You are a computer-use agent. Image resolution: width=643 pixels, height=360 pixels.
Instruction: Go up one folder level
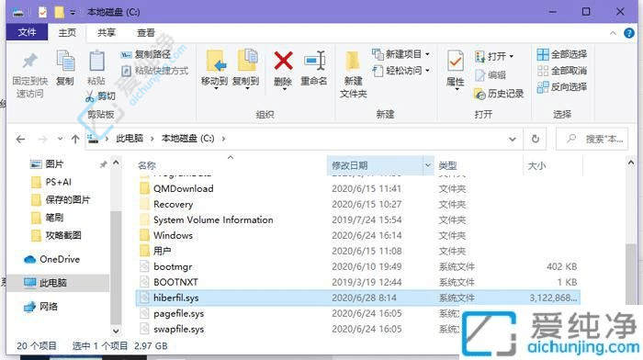[75, 140]
